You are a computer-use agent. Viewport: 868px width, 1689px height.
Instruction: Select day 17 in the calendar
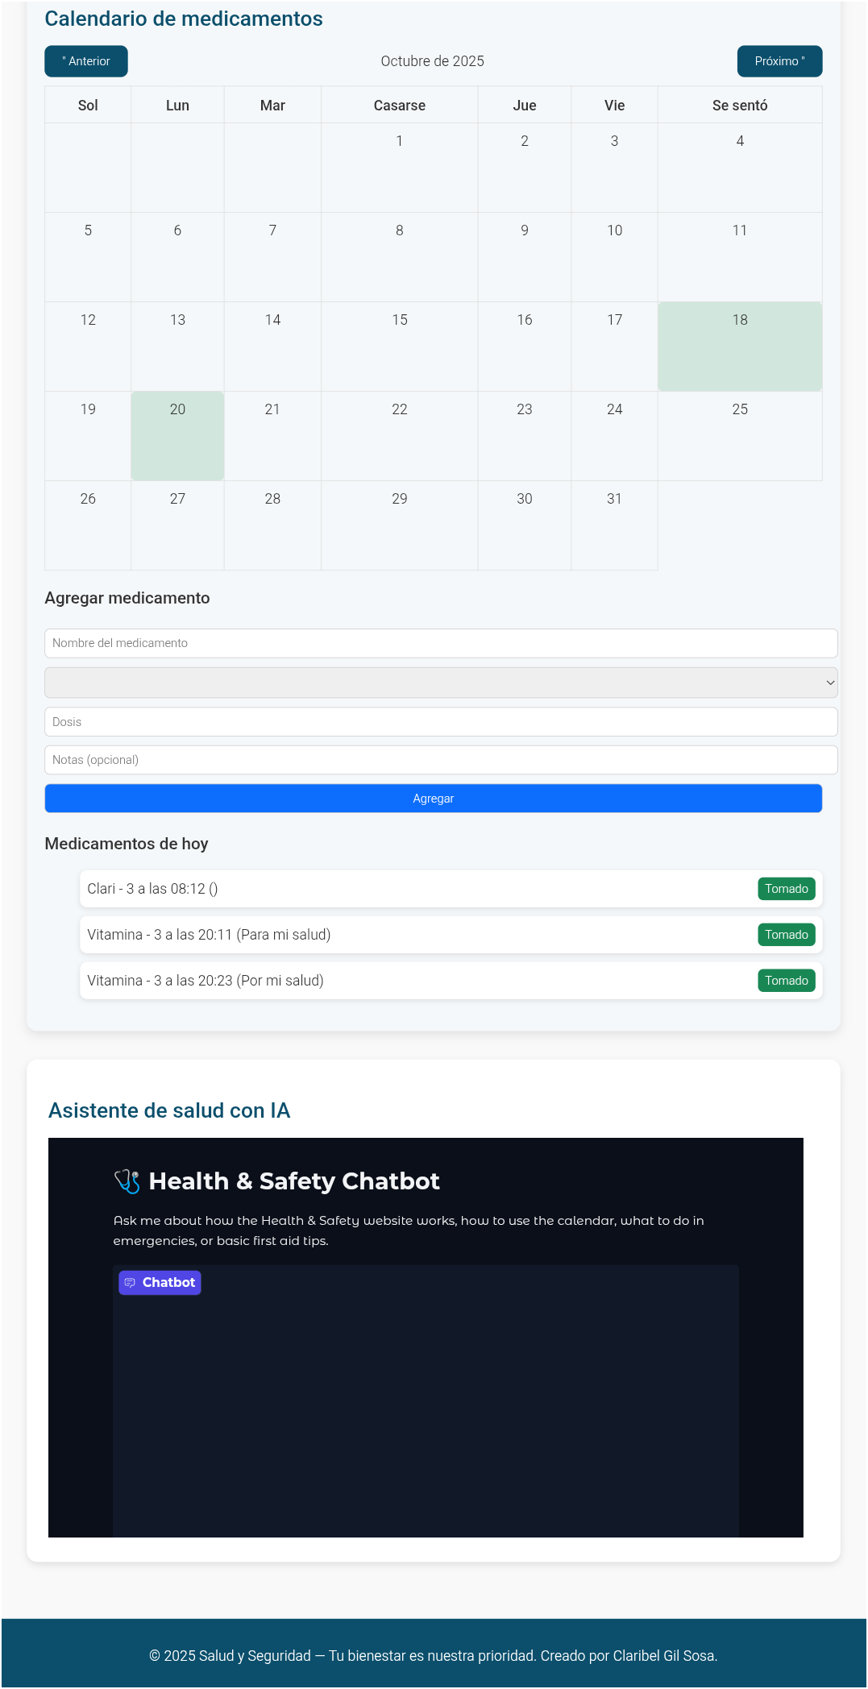coord(615,347)
